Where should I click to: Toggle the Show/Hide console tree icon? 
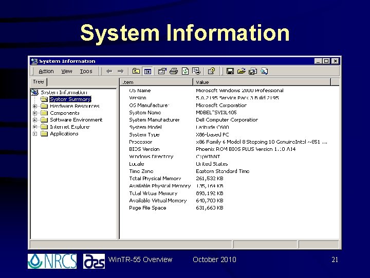[x=147, y=71]
